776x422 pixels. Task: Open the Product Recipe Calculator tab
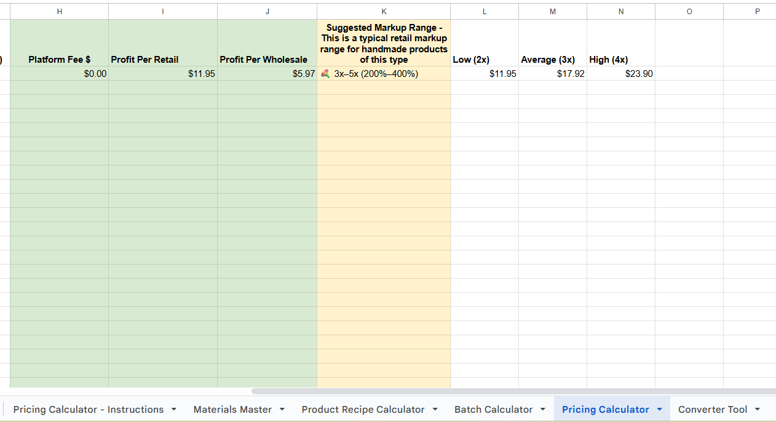363,410
